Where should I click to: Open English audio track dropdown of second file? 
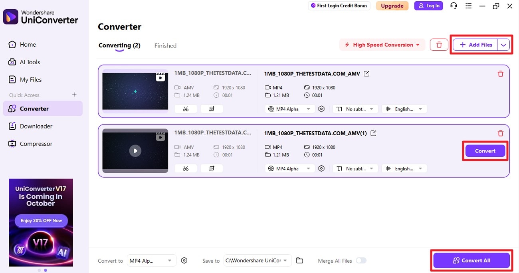coord(404,168)
